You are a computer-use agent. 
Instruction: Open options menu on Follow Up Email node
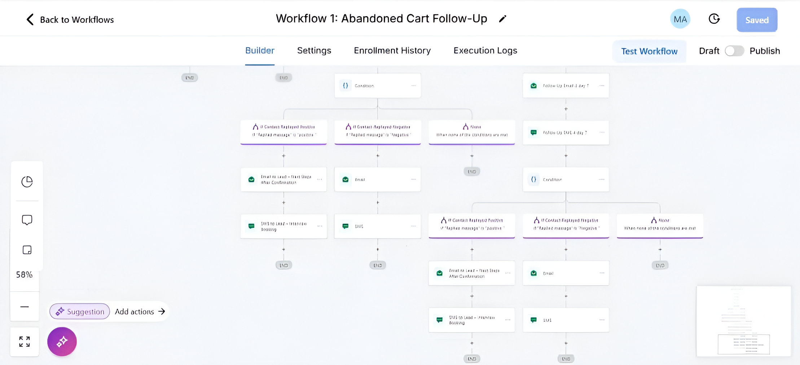click(x=602, y=86)
